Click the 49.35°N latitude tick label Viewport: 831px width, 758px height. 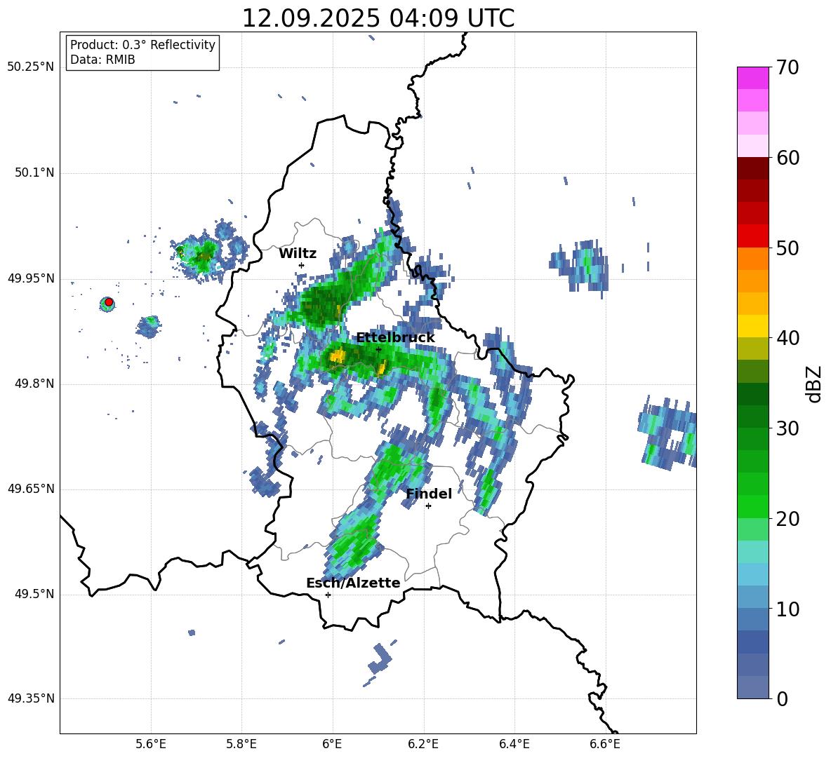click(31, 698)
